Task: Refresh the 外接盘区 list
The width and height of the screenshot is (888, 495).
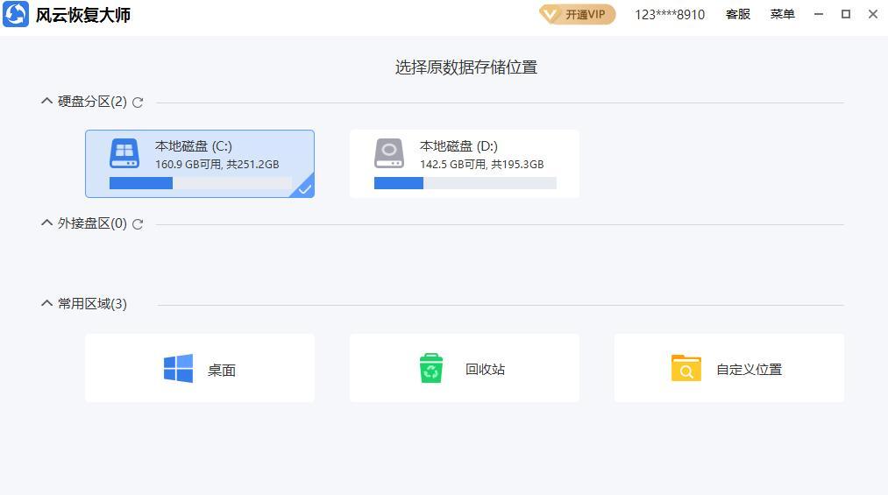Action: pyautogui.click(x=138, y=224)
